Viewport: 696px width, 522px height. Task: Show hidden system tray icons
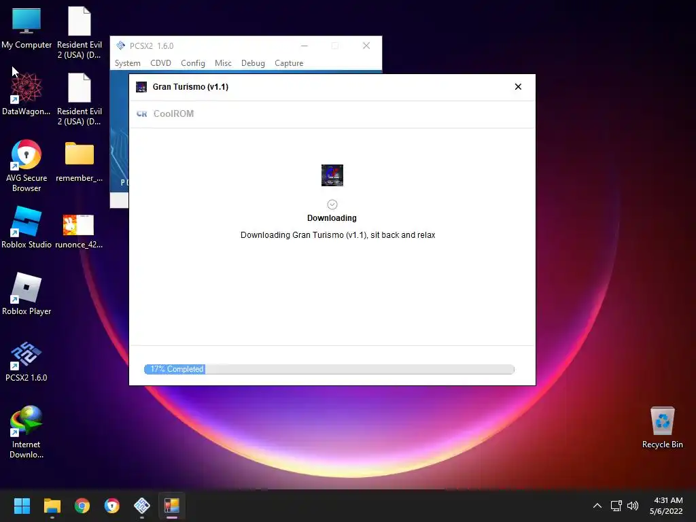pos(597,506)
